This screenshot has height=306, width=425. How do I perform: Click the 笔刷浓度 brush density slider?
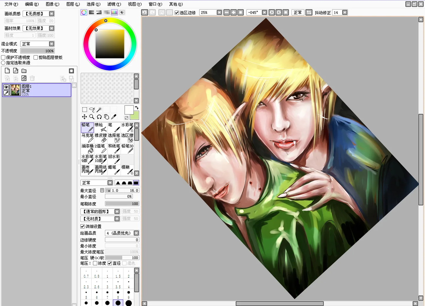[x=122, y=204]
